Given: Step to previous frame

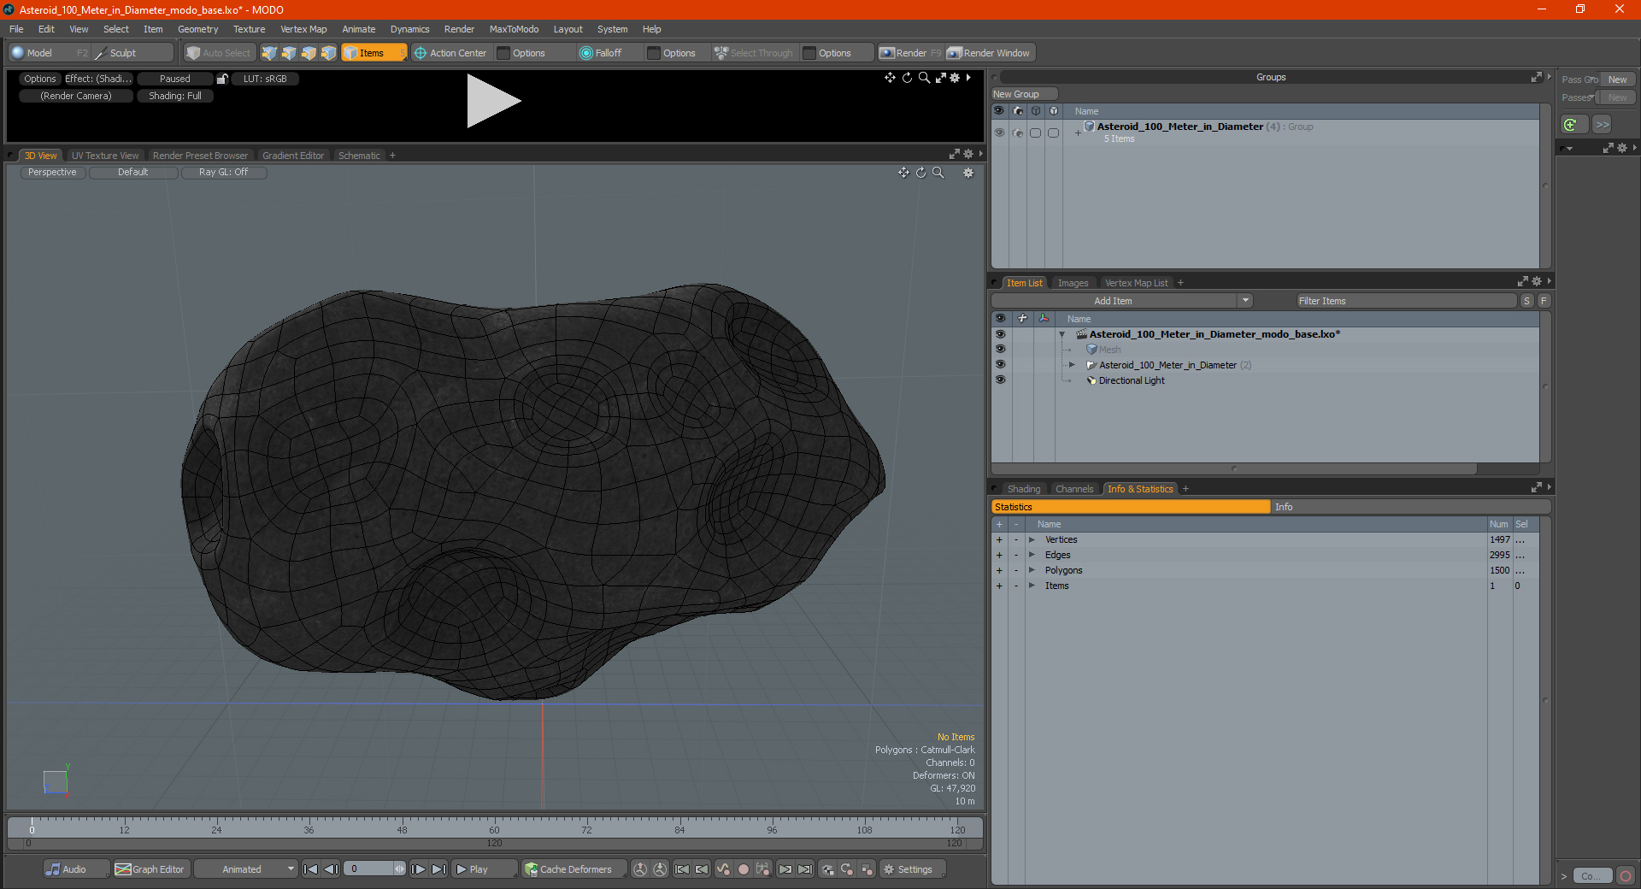Looking at the screenshot, I should 332,869.
